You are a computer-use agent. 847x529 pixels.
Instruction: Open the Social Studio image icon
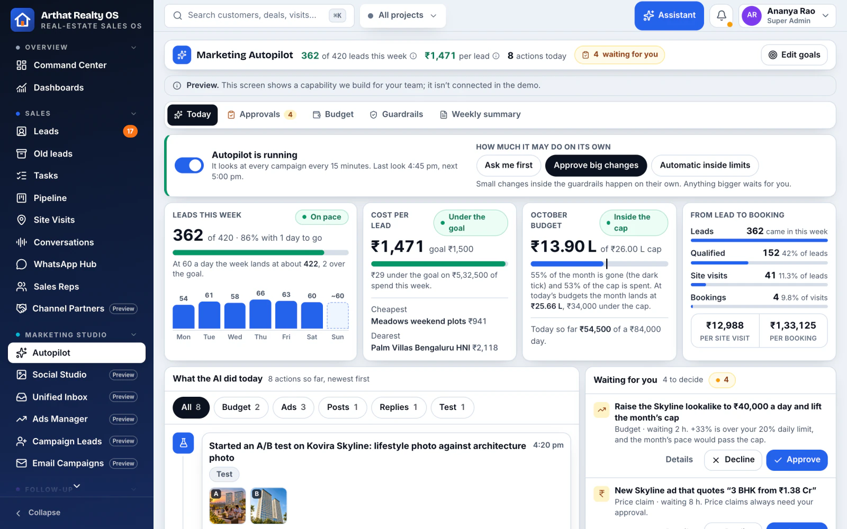coord(21,375)
